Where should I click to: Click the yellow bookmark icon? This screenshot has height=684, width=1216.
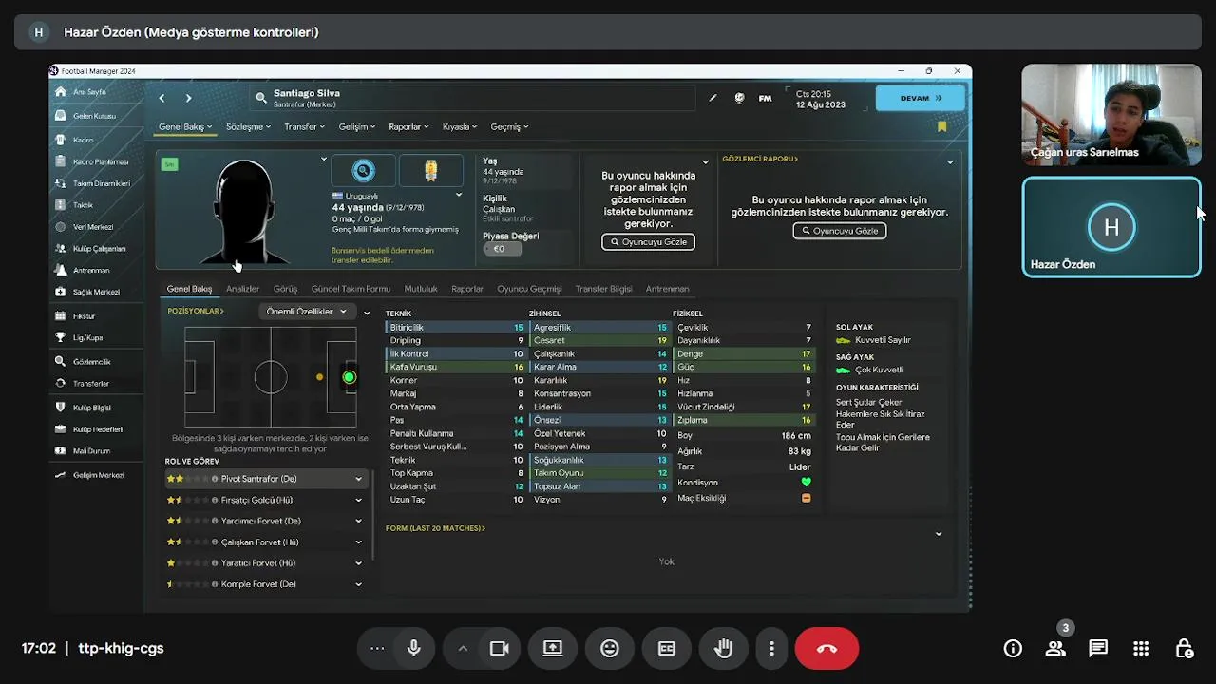click(x=941, y=126)
